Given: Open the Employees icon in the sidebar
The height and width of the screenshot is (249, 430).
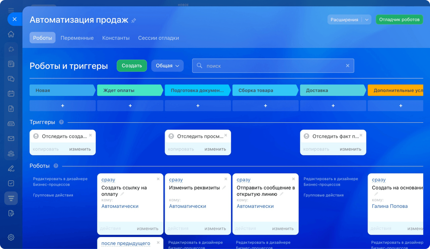Looking at the screenshot, I should coord(11,153).
